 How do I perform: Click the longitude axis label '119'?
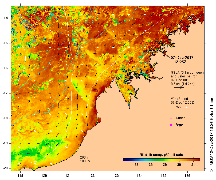(20, 176)
